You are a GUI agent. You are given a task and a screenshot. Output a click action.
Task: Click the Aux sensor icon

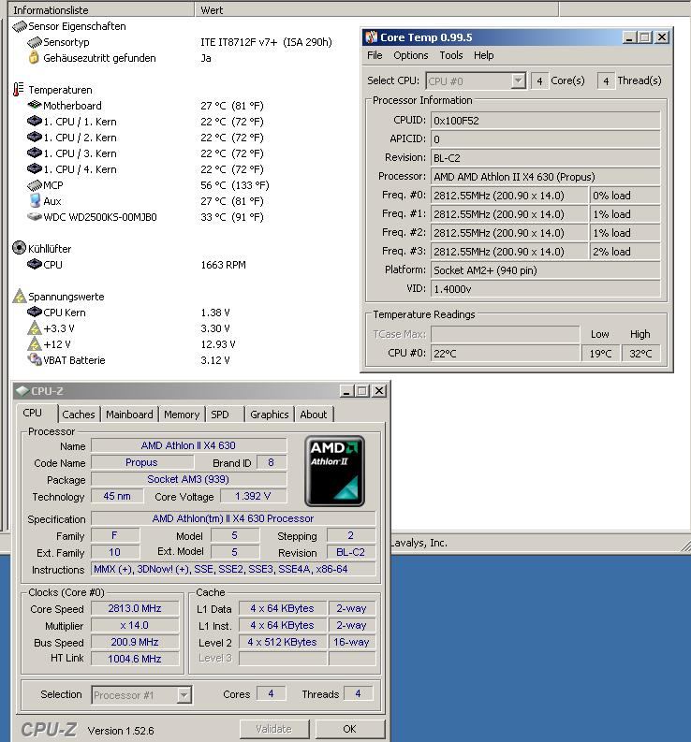coord(35,200)
